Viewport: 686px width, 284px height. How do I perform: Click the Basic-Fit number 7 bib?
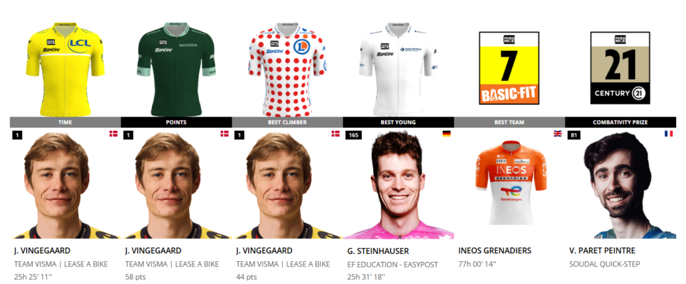coord(509,68)
